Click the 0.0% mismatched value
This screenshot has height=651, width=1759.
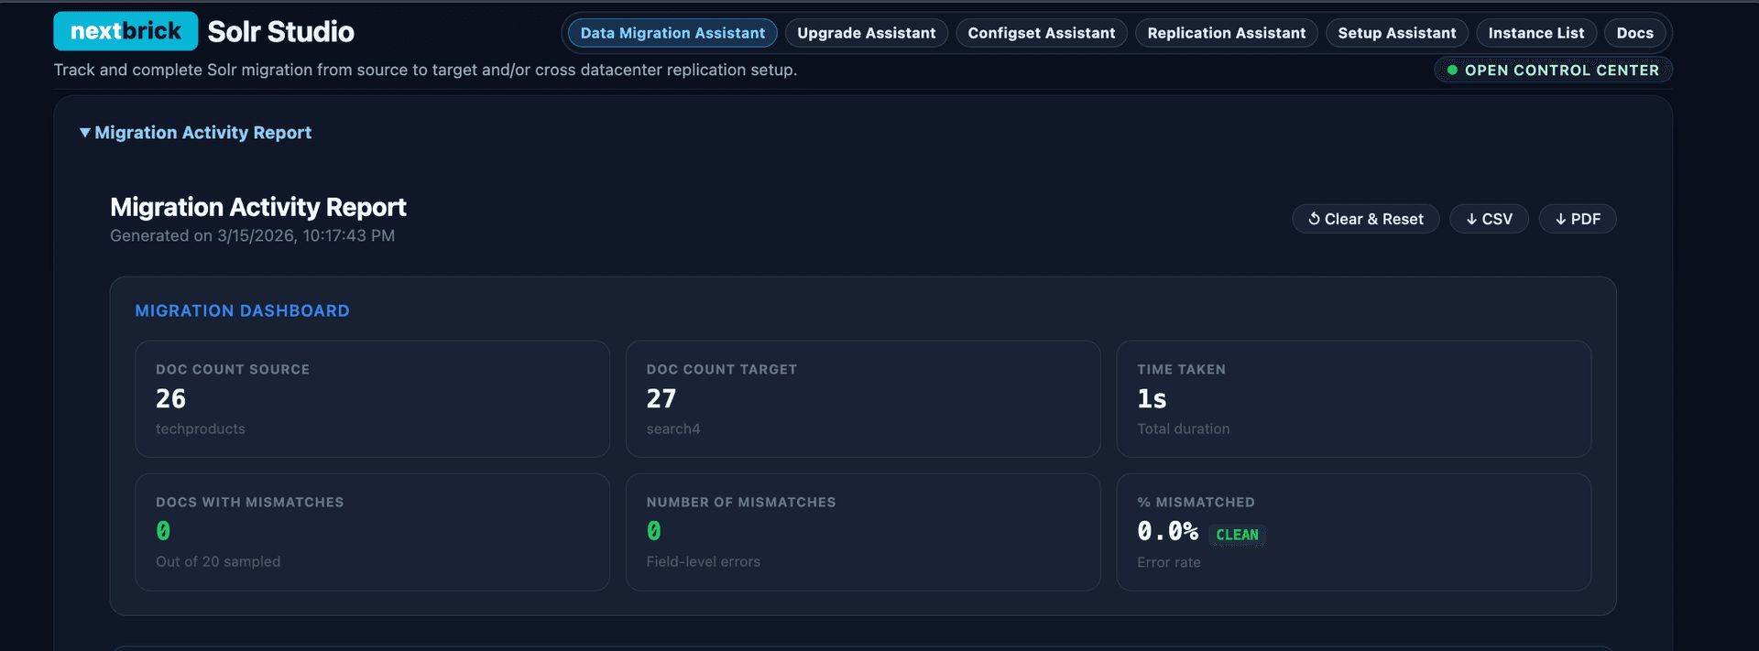pos(1167,532)
